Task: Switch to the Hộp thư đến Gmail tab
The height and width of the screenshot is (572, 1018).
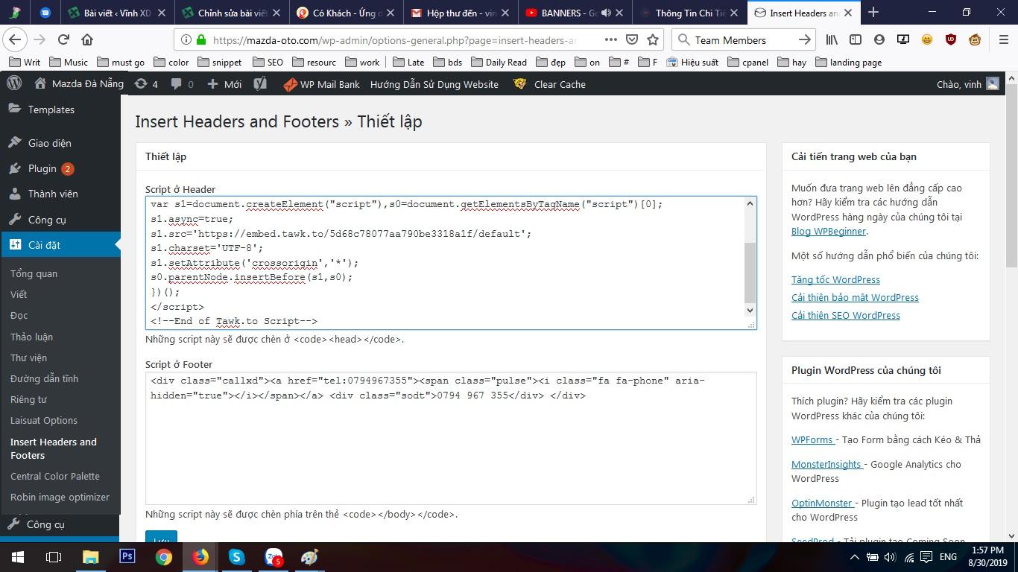Action: tap(461, 13)
